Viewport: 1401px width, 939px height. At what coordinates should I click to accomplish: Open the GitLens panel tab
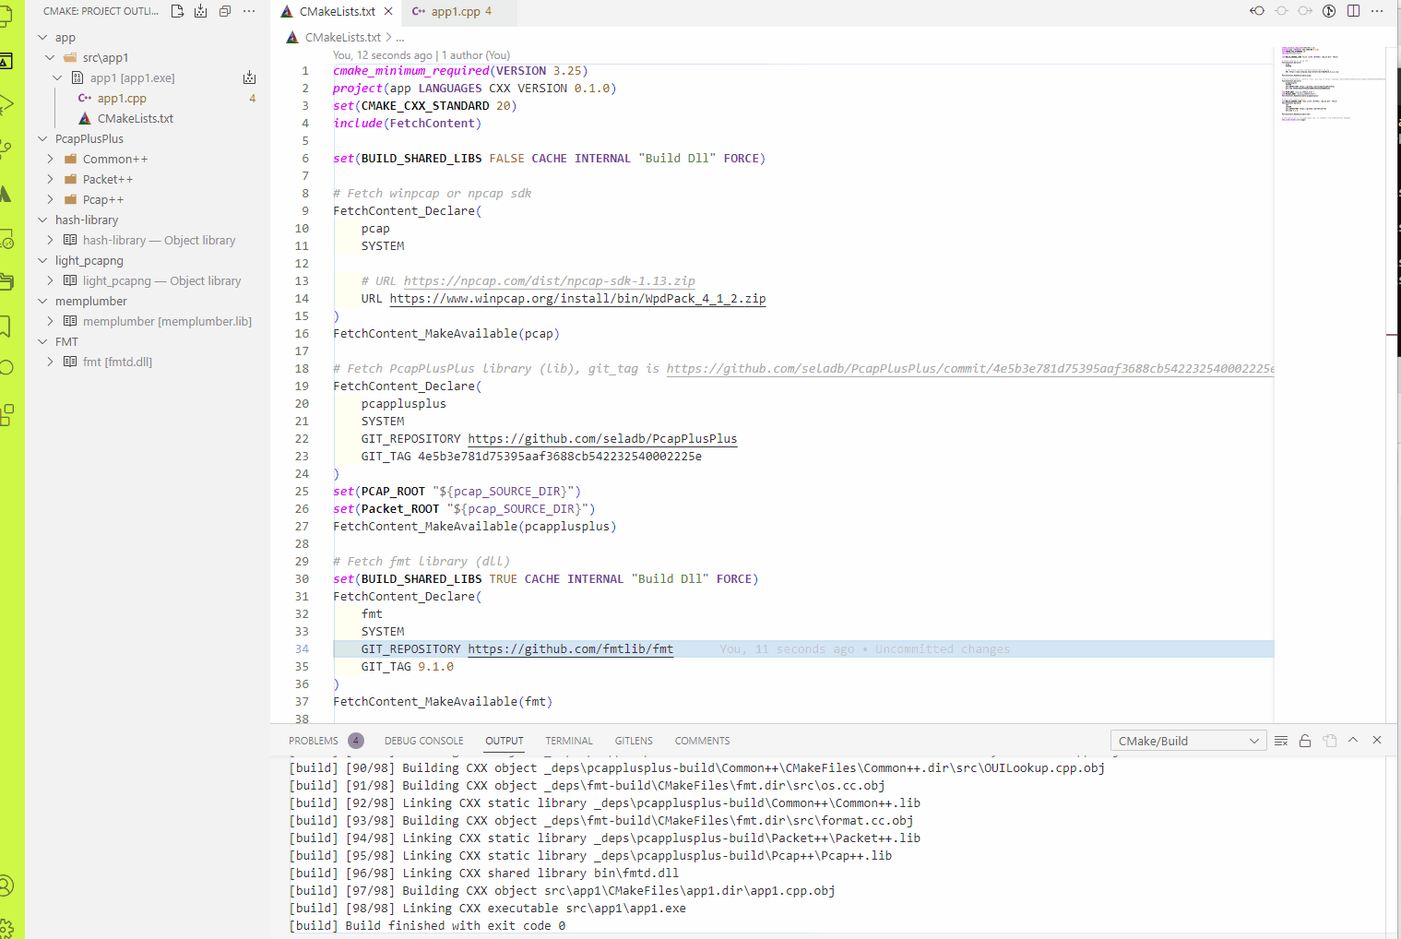[634, 741]
